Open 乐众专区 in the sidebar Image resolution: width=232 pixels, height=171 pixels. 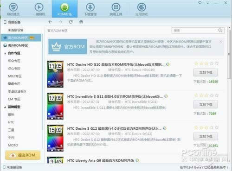pos(14,61)
